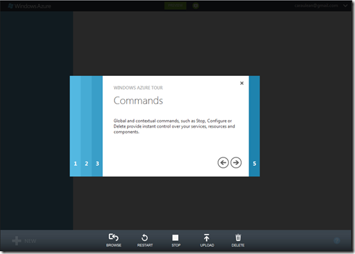Viewport: 355px width, 254px height.
Task: Go to previous tour slide arrow
Action: (223, 163)
